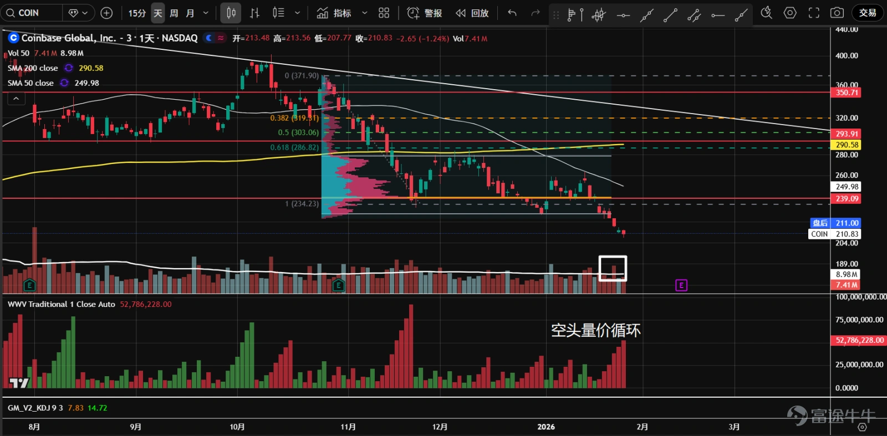Expand the indicator favorites dropdown arrow
The height and width of the screenshot is (436, 887).
(364, 13)
